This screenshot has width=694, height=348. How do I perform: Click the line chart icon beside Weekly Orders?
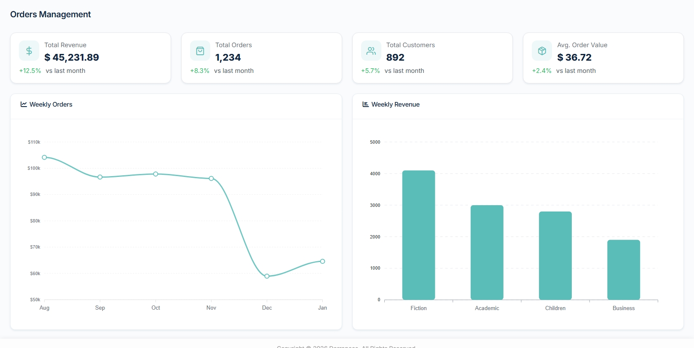(x=24, y=104)
